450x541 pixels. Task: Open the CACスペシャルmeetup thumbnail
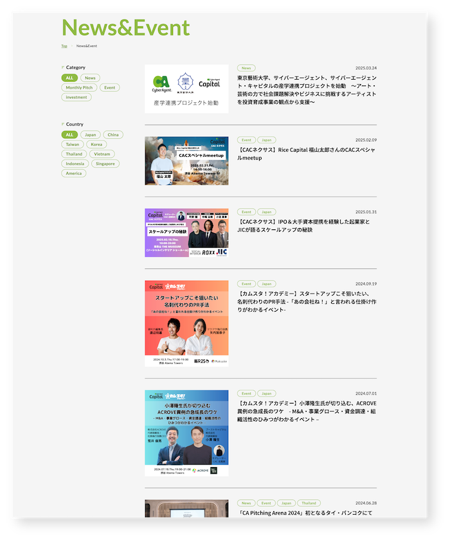(186, 161)
